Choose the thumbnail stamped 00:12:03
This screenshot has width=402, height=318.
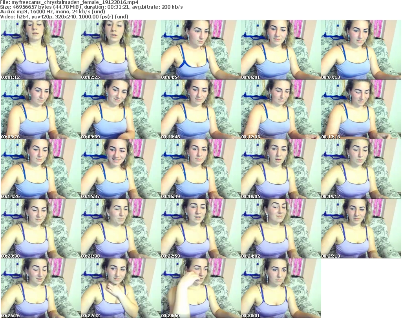281,109
